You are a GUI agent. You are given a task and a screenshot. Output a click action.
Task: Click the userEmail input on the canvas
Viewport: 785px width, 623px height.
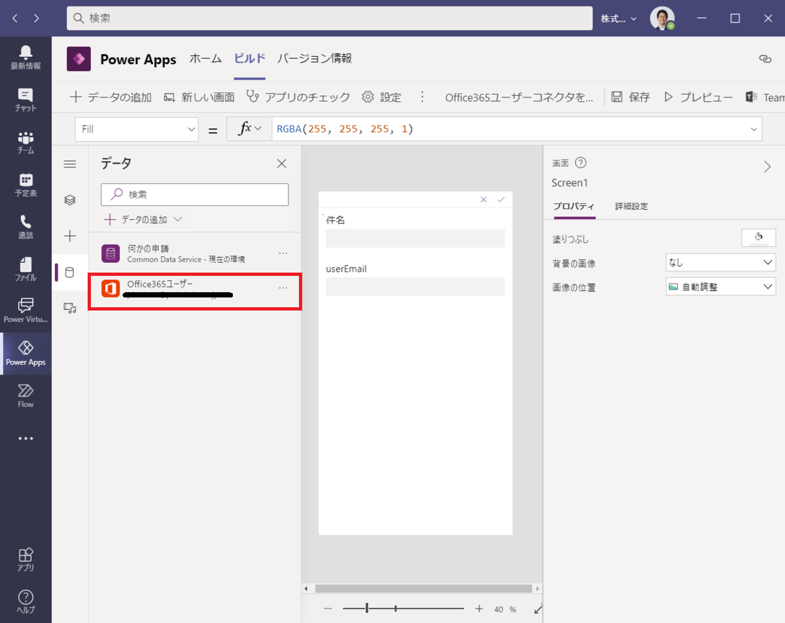[415, 287]
